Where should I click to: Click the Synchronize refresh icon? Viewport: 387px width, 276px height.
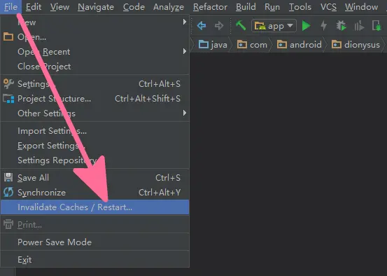point(8,192)
